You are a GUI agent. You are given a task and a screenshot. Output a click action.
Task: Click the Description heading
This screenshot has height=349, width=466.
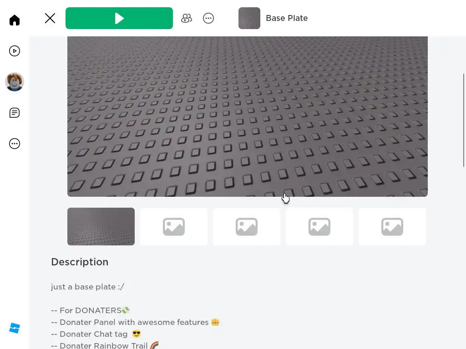[x=80, y=262]
